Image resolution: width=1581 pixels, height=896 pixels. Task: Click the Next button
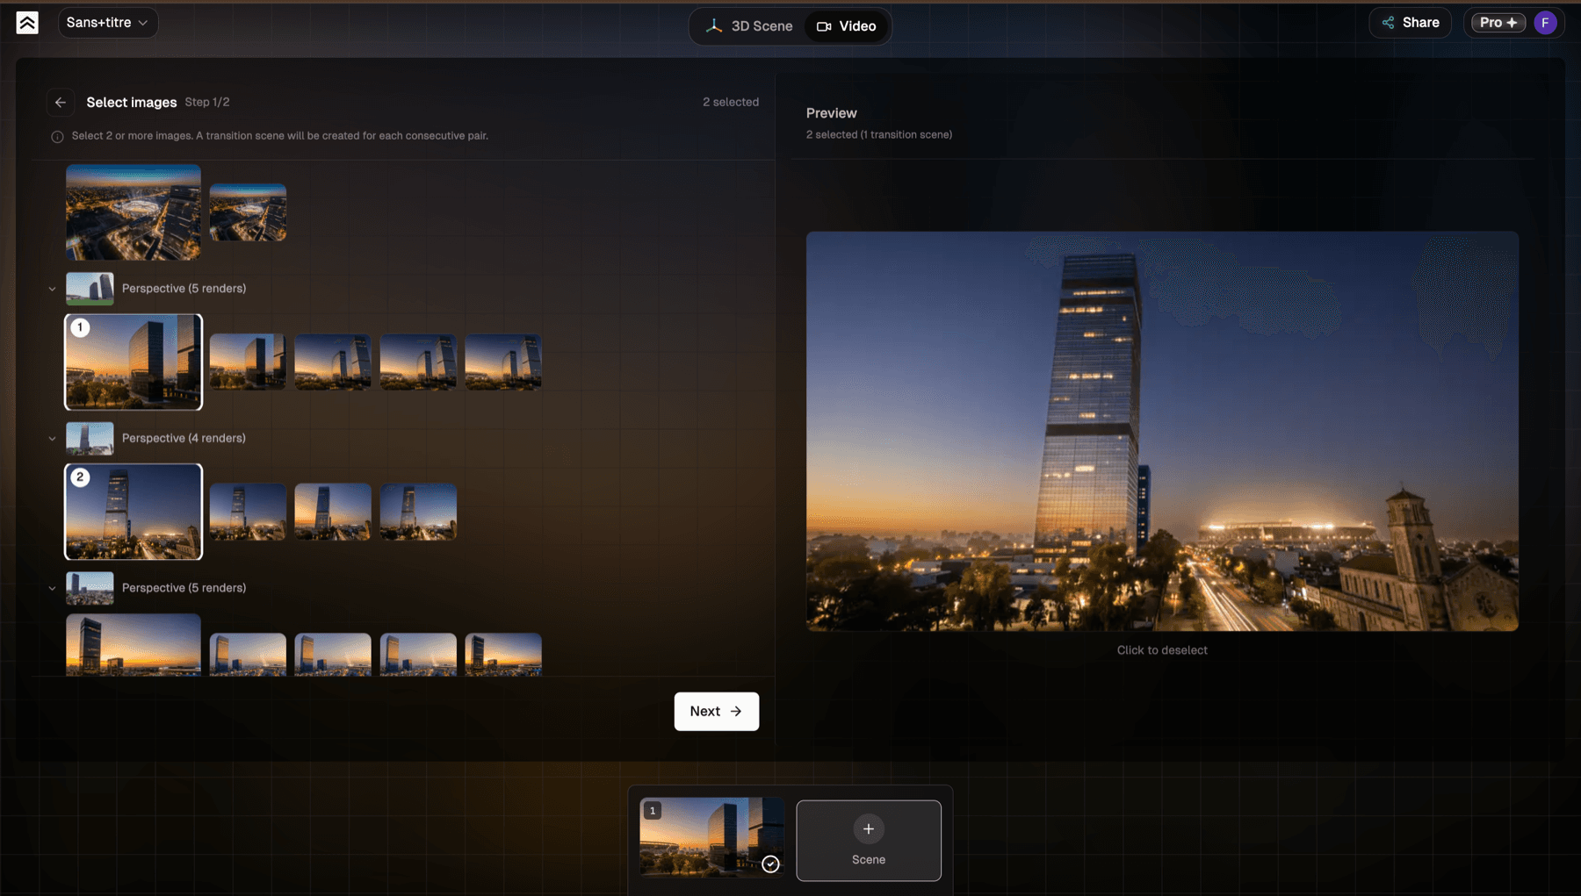[x=717, y=712]
